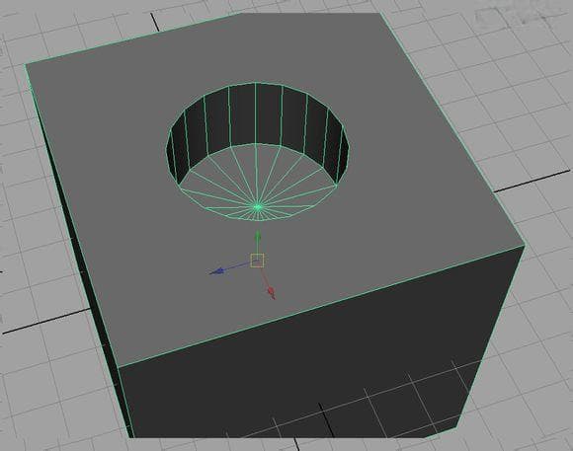Select the center vertex of the hole's cap
The image size is (573, 451).
pyautogui.click(x=257, y=207)
